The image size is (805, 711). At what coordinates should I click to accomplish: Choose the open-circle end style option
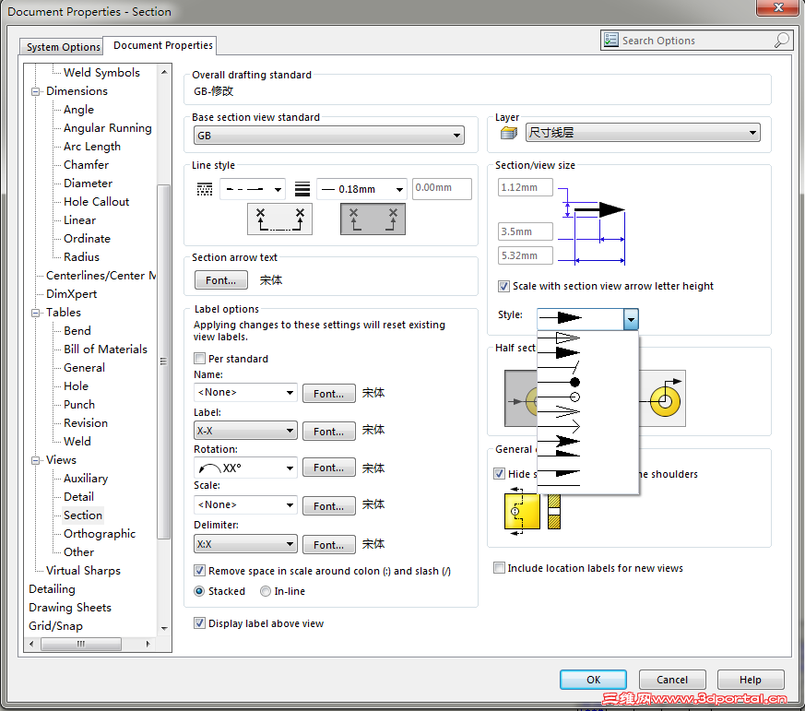tap(559, 397)
